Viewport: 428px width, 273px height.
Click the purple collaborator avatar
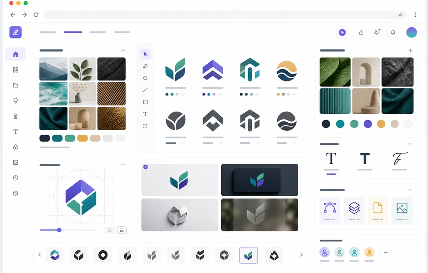coord(325,252)
